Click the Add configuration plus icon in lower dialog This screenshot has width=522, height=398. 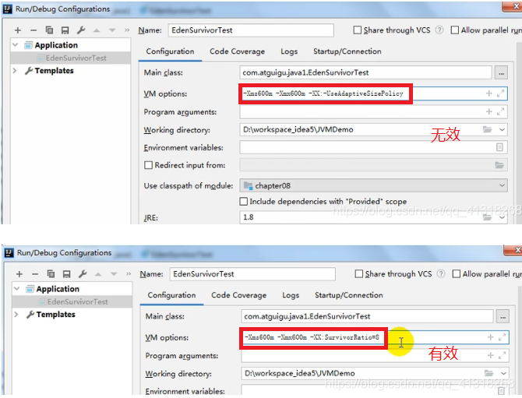point(19,274)
